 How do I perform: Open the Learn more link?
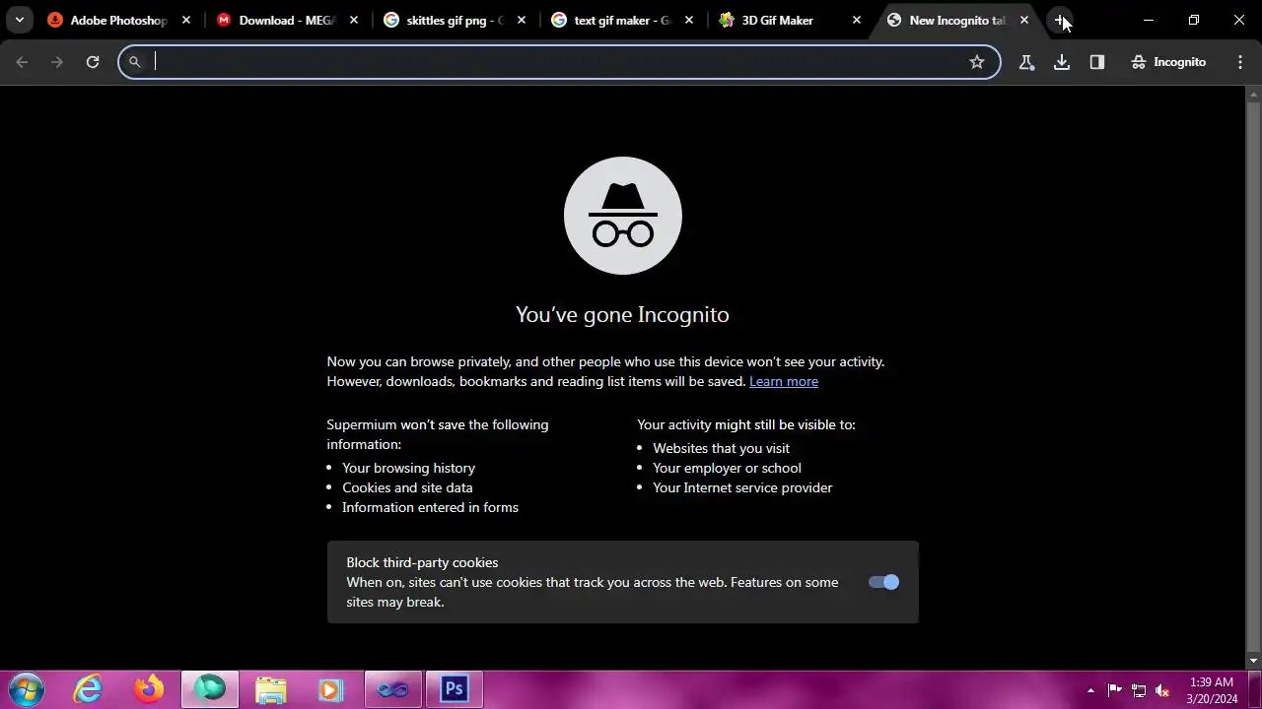[784, 381]
